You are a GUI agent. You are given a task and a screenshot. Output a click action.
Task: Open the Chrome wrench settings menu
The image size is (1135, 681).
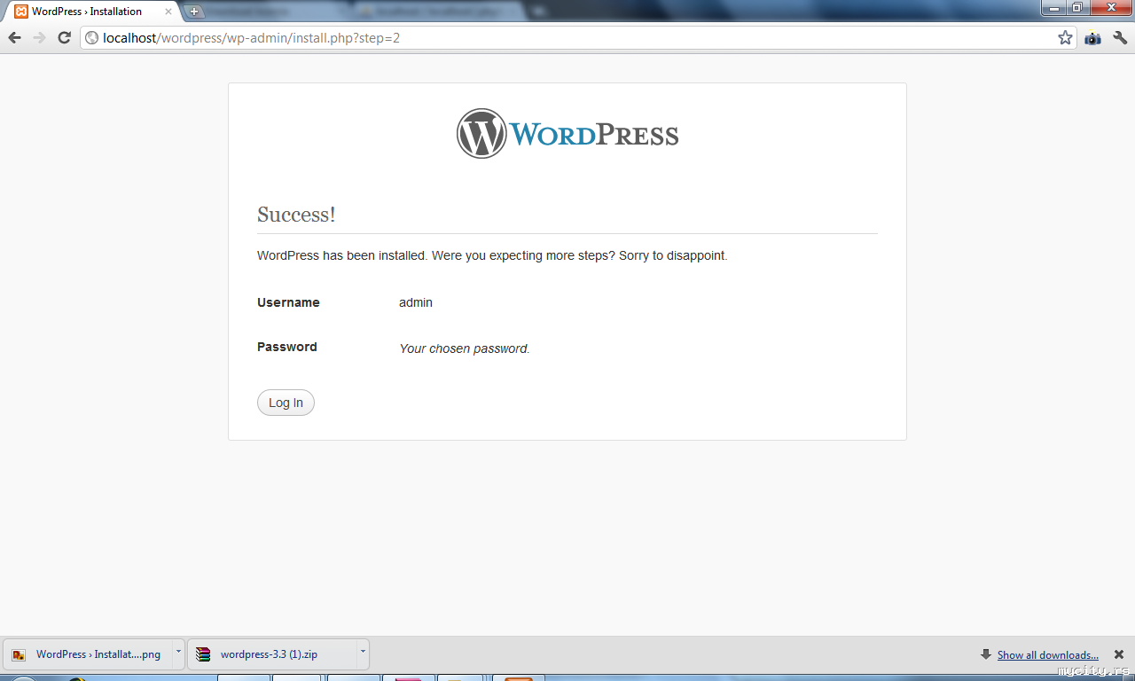click(x=1120, y=38)
